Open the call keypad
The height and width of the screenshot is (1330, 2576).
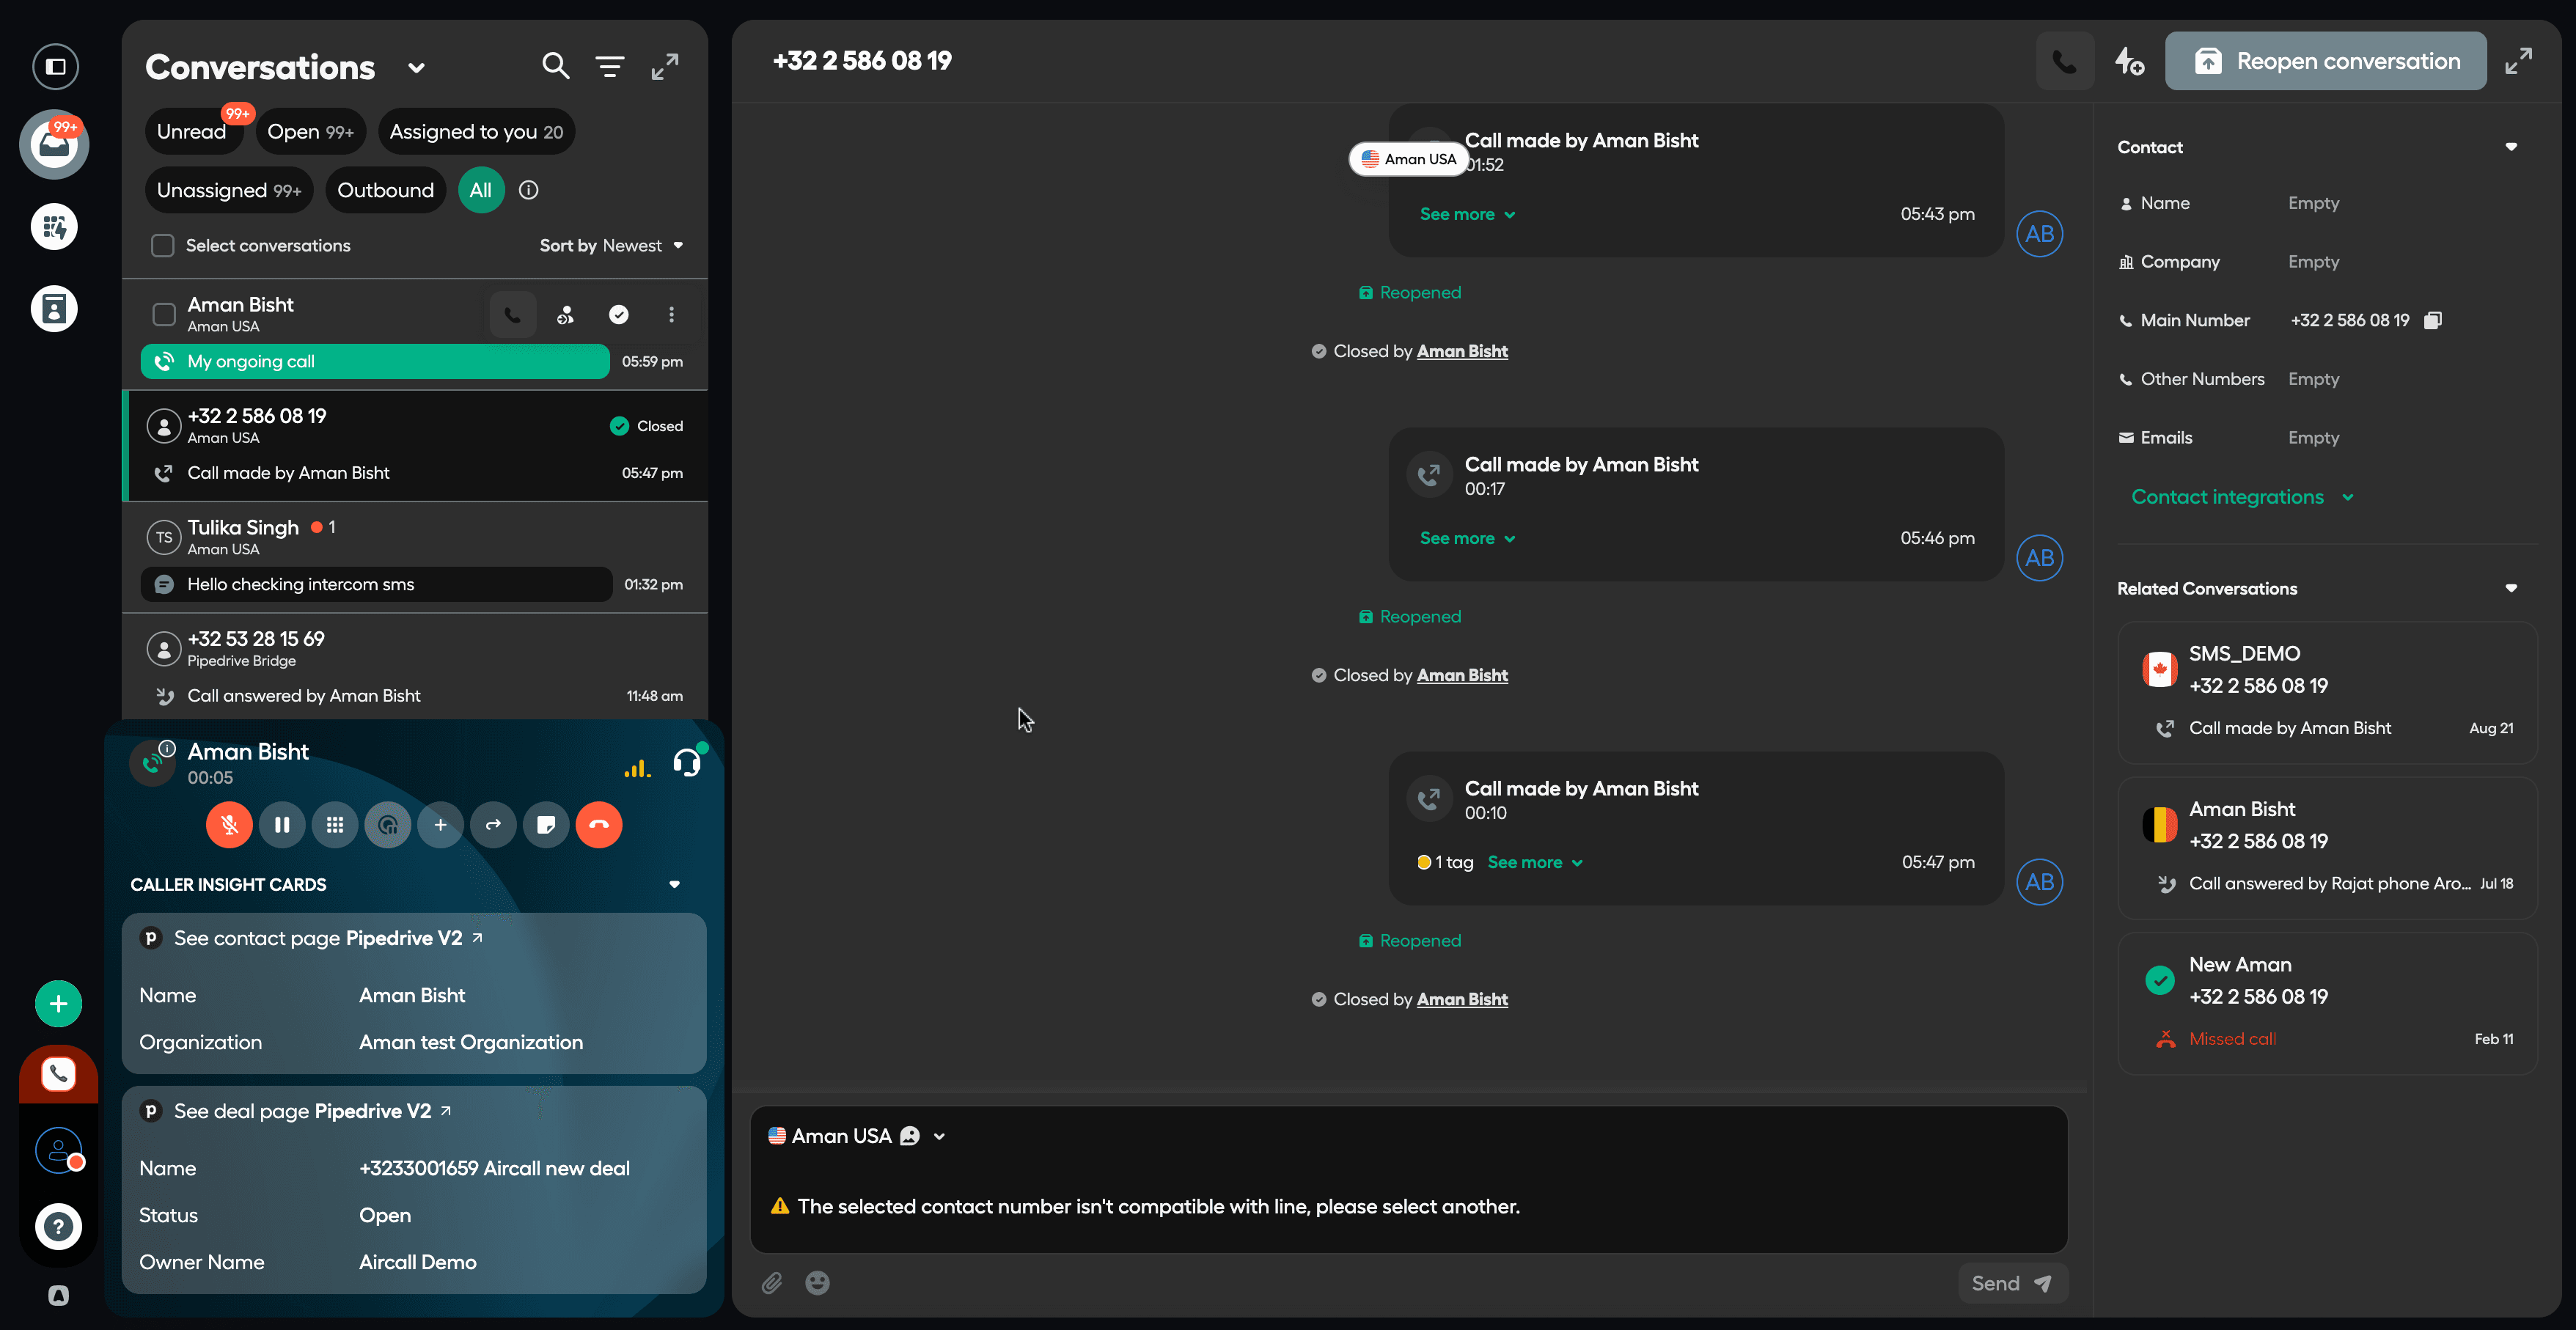pos(335,825)
